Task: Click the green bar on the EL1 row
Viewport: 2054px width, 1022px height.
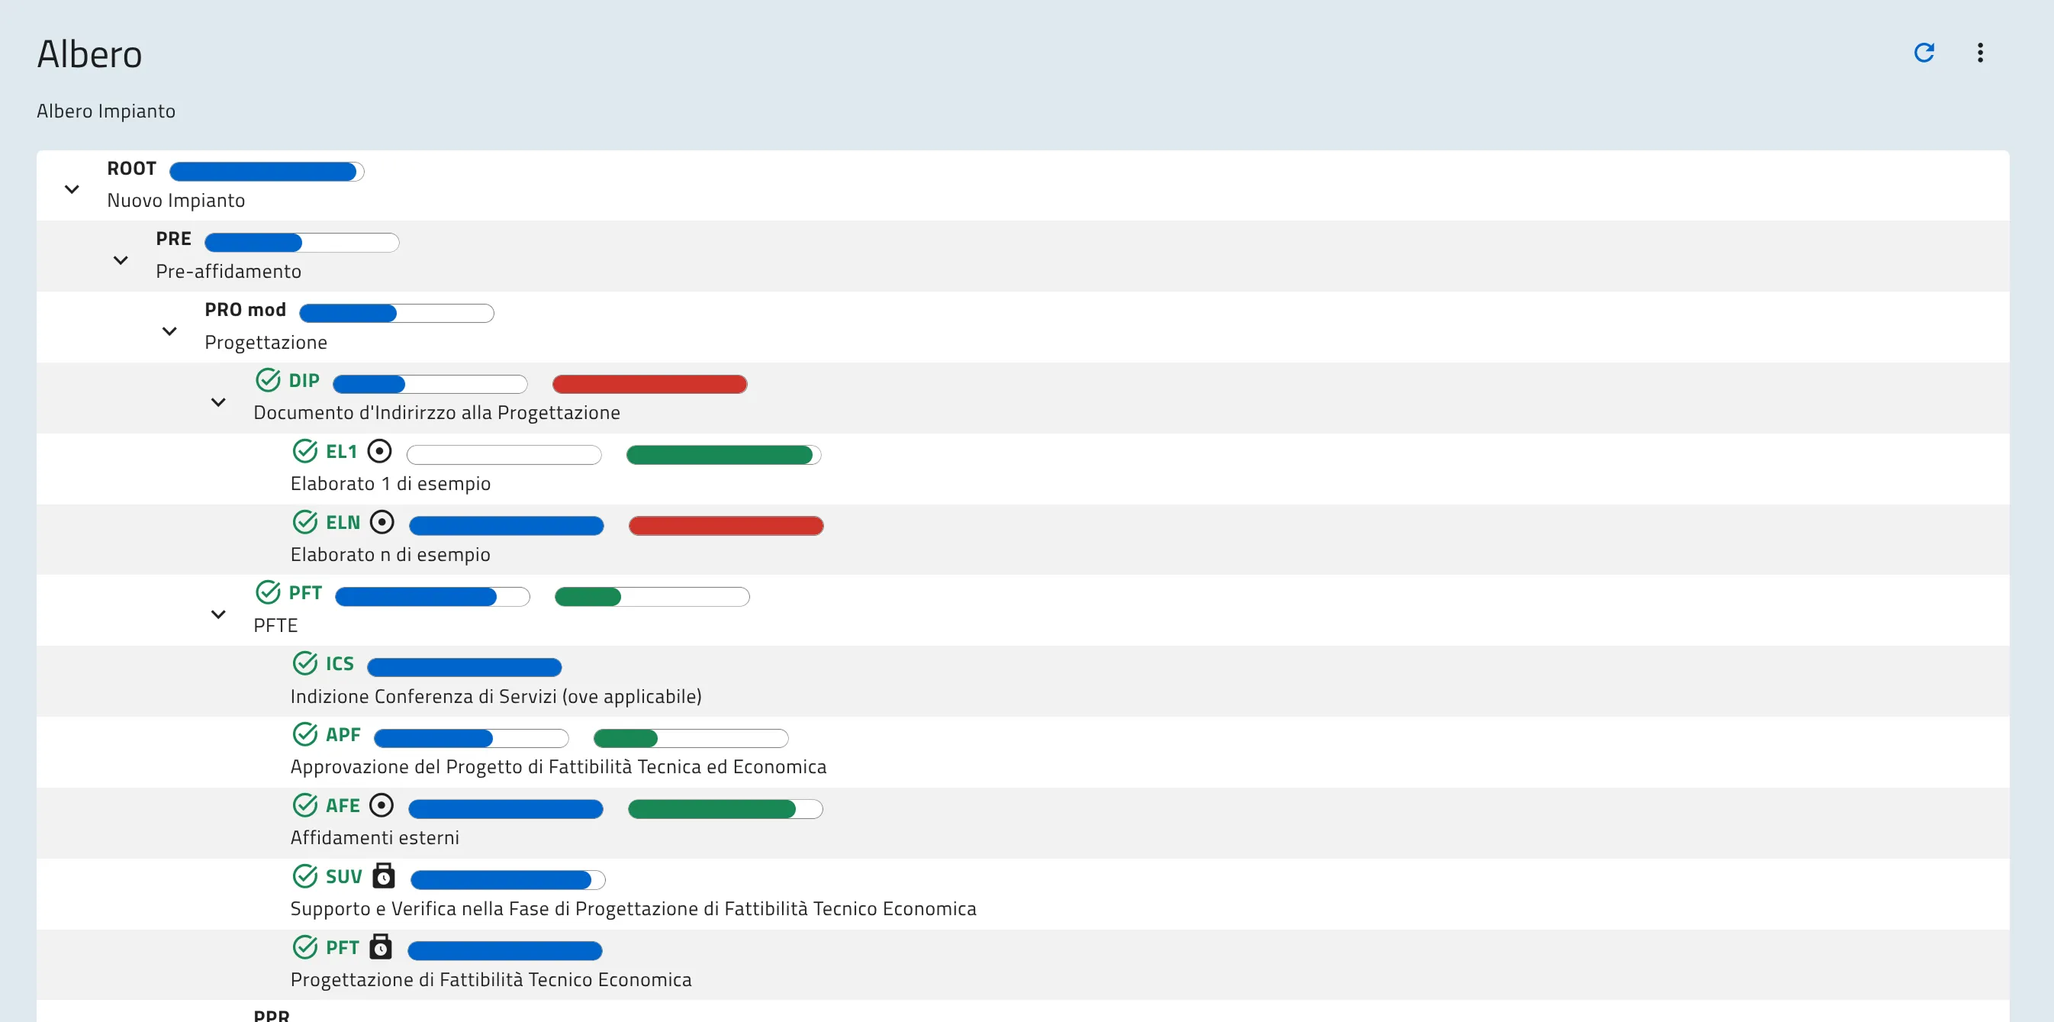Action: tap(724, 456)
